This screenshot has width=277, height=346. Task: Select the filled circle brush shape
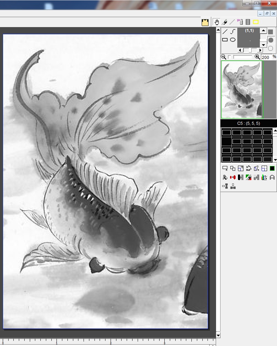[270, 40]
